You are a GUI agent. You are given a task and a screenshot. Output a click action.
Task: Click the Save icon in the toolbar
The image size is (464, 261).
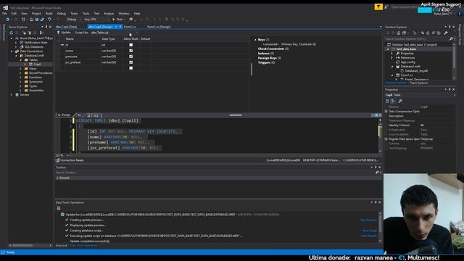click(37, 20)
